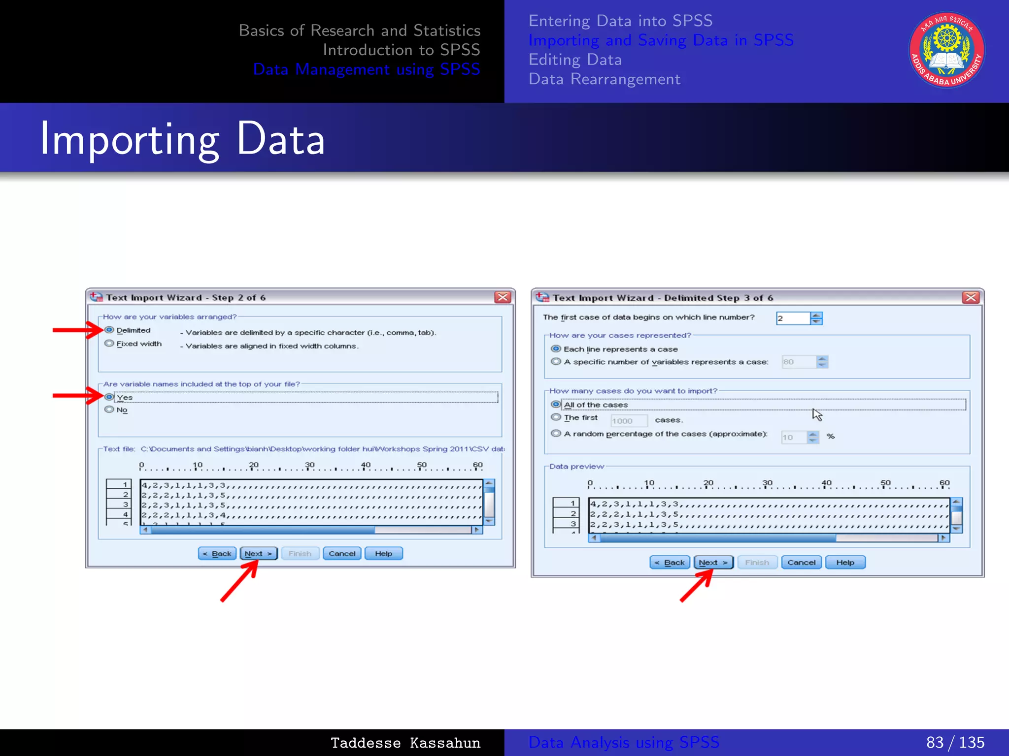Choose Yes for variable names included
This screenshot has height=756, width=1009.
click(109, 397)
